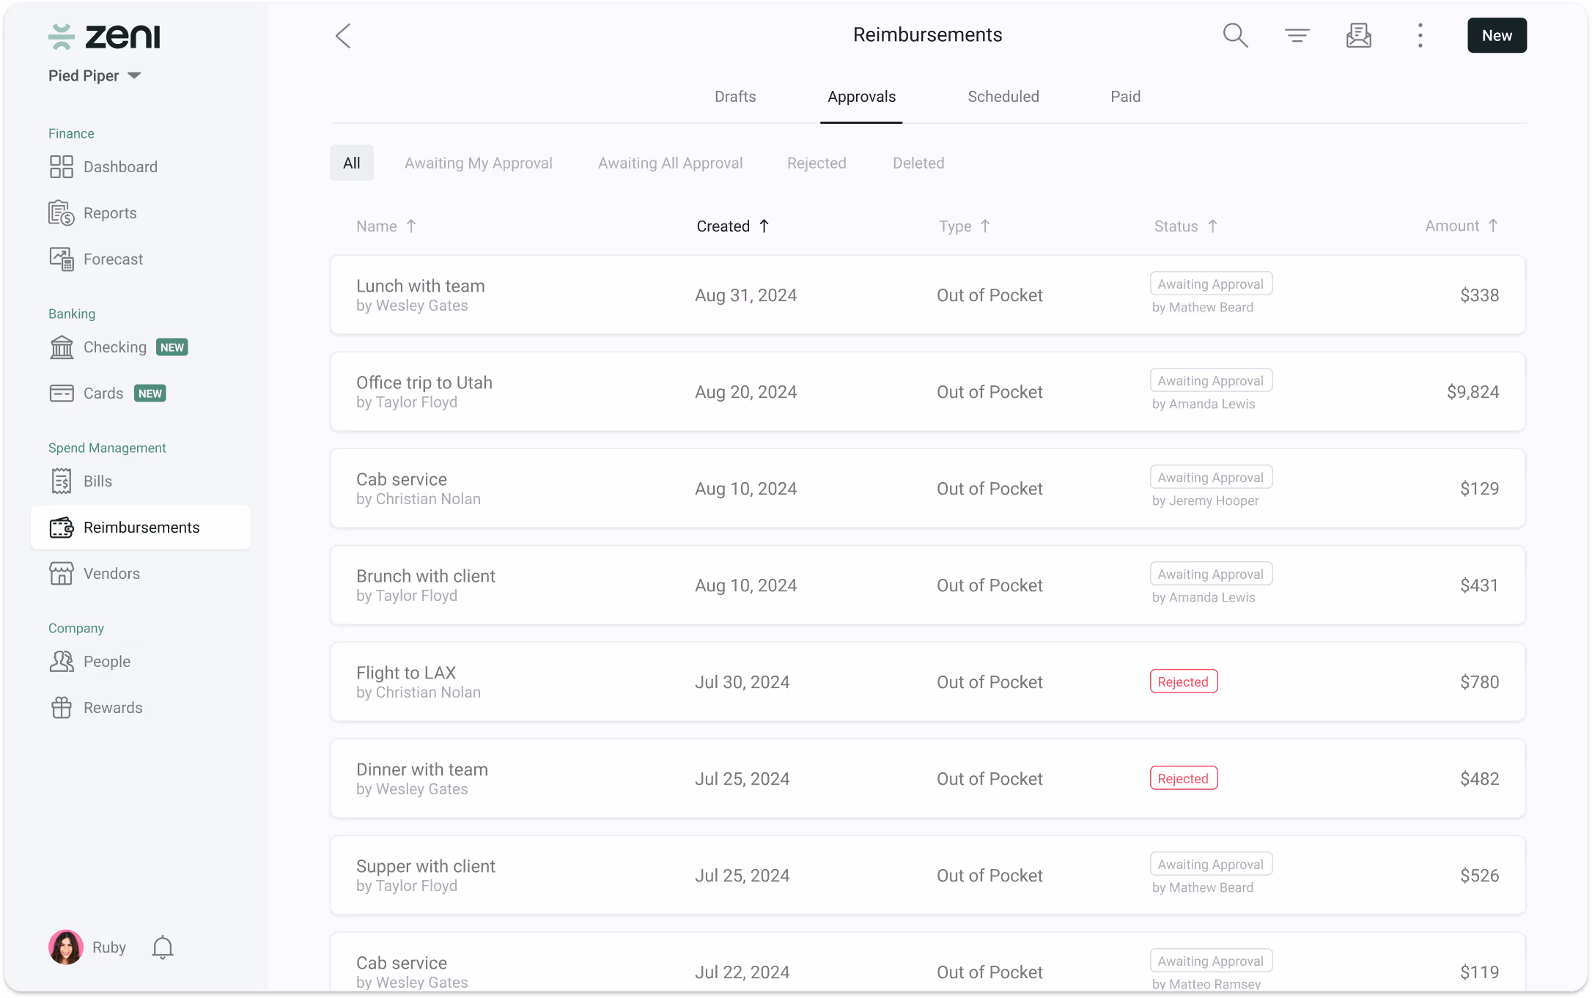Filter by Awaiting All Approval
Screen dimensions: 1592x998
tap(671, 163)
